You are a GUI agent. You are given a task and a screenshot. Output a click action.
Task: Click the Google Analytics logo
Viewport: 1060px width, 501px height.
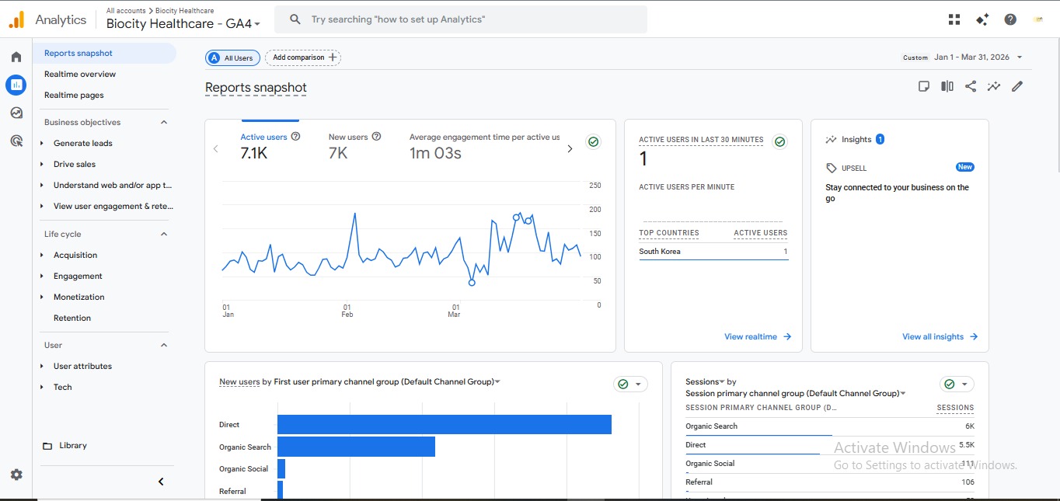pos(16,20)
